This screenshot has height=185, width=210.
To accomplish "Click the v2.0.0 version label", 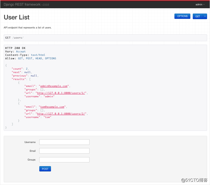I will (45, 5).
